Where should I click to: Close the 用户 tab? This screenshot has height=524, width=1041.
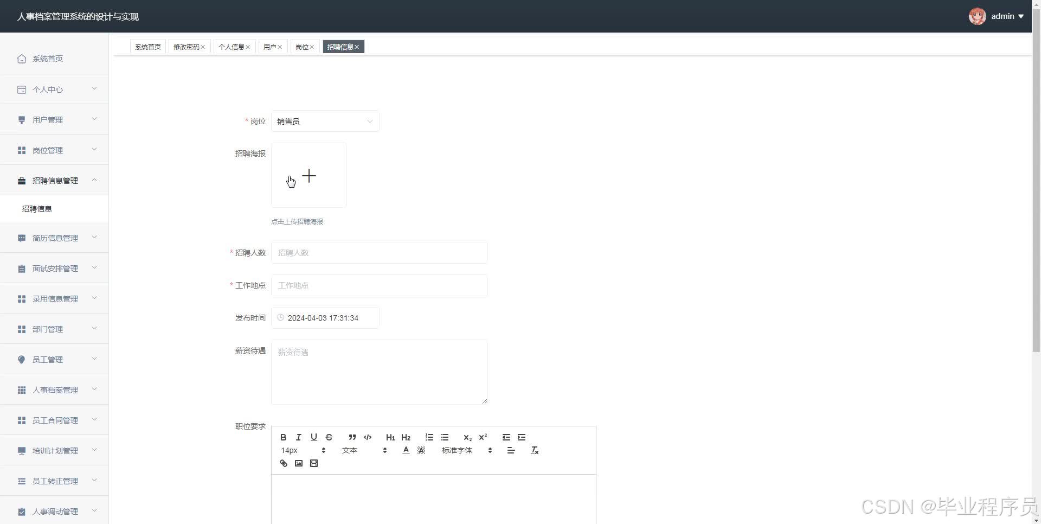pyautogui.click(x=280, y=47)
